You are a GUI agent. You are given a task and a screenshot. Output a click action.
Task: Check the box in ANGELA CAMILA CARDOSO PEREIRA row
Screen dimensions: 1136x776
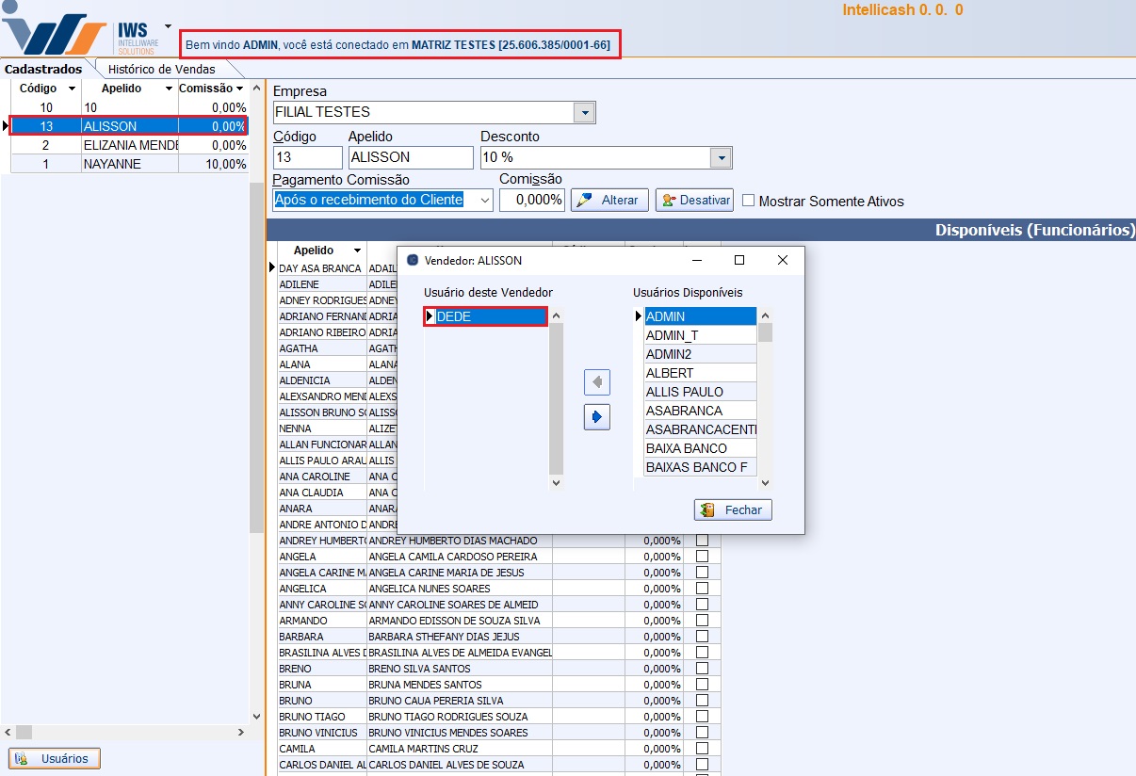(x=702, y=557)
